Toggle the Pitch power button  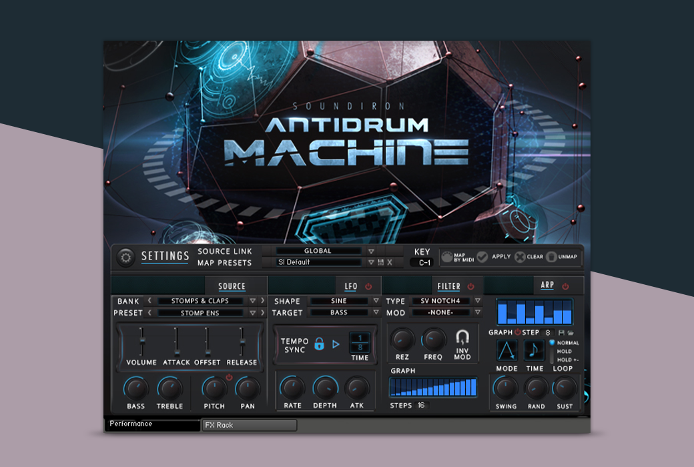coord(229,377)
